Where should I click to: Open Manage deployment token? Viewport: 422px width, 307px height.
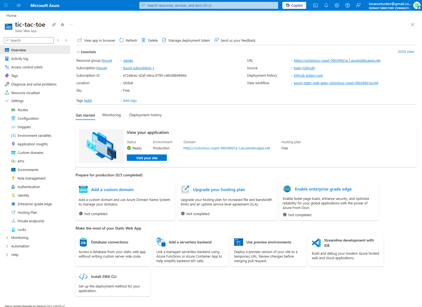click(186, 40)
